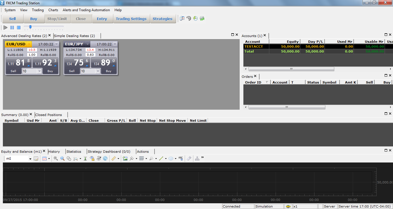
Task: Open EUR/JPY symbol dropdown arrow
Action: click(x=88, y=44)
